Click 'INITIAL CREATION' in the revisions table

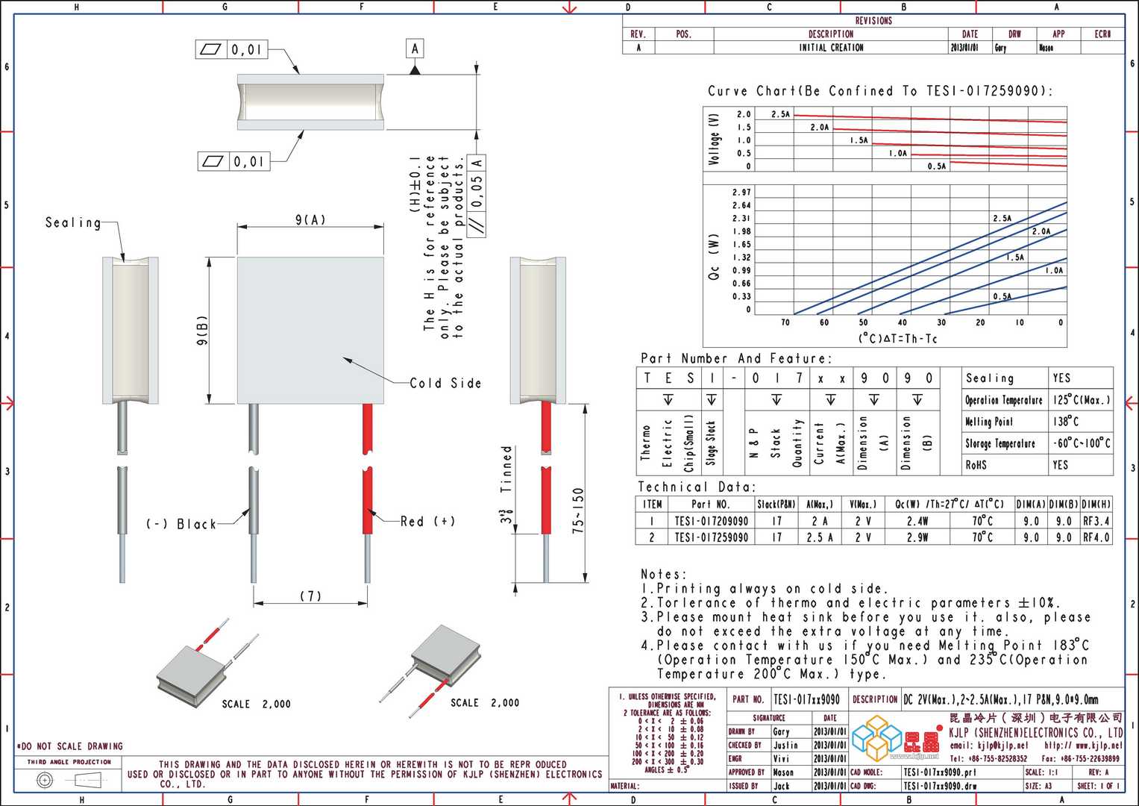(831, 48)
